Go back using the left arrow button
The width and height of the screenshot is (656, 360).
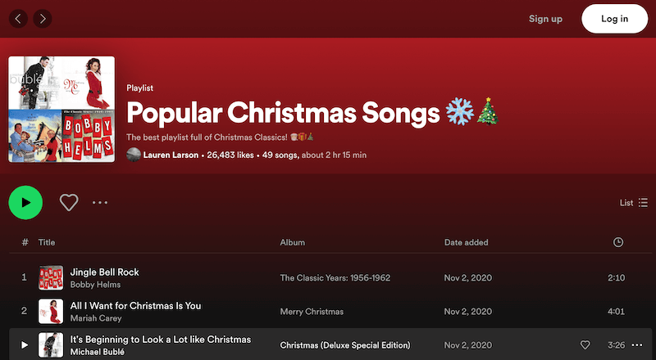point(18,18)
